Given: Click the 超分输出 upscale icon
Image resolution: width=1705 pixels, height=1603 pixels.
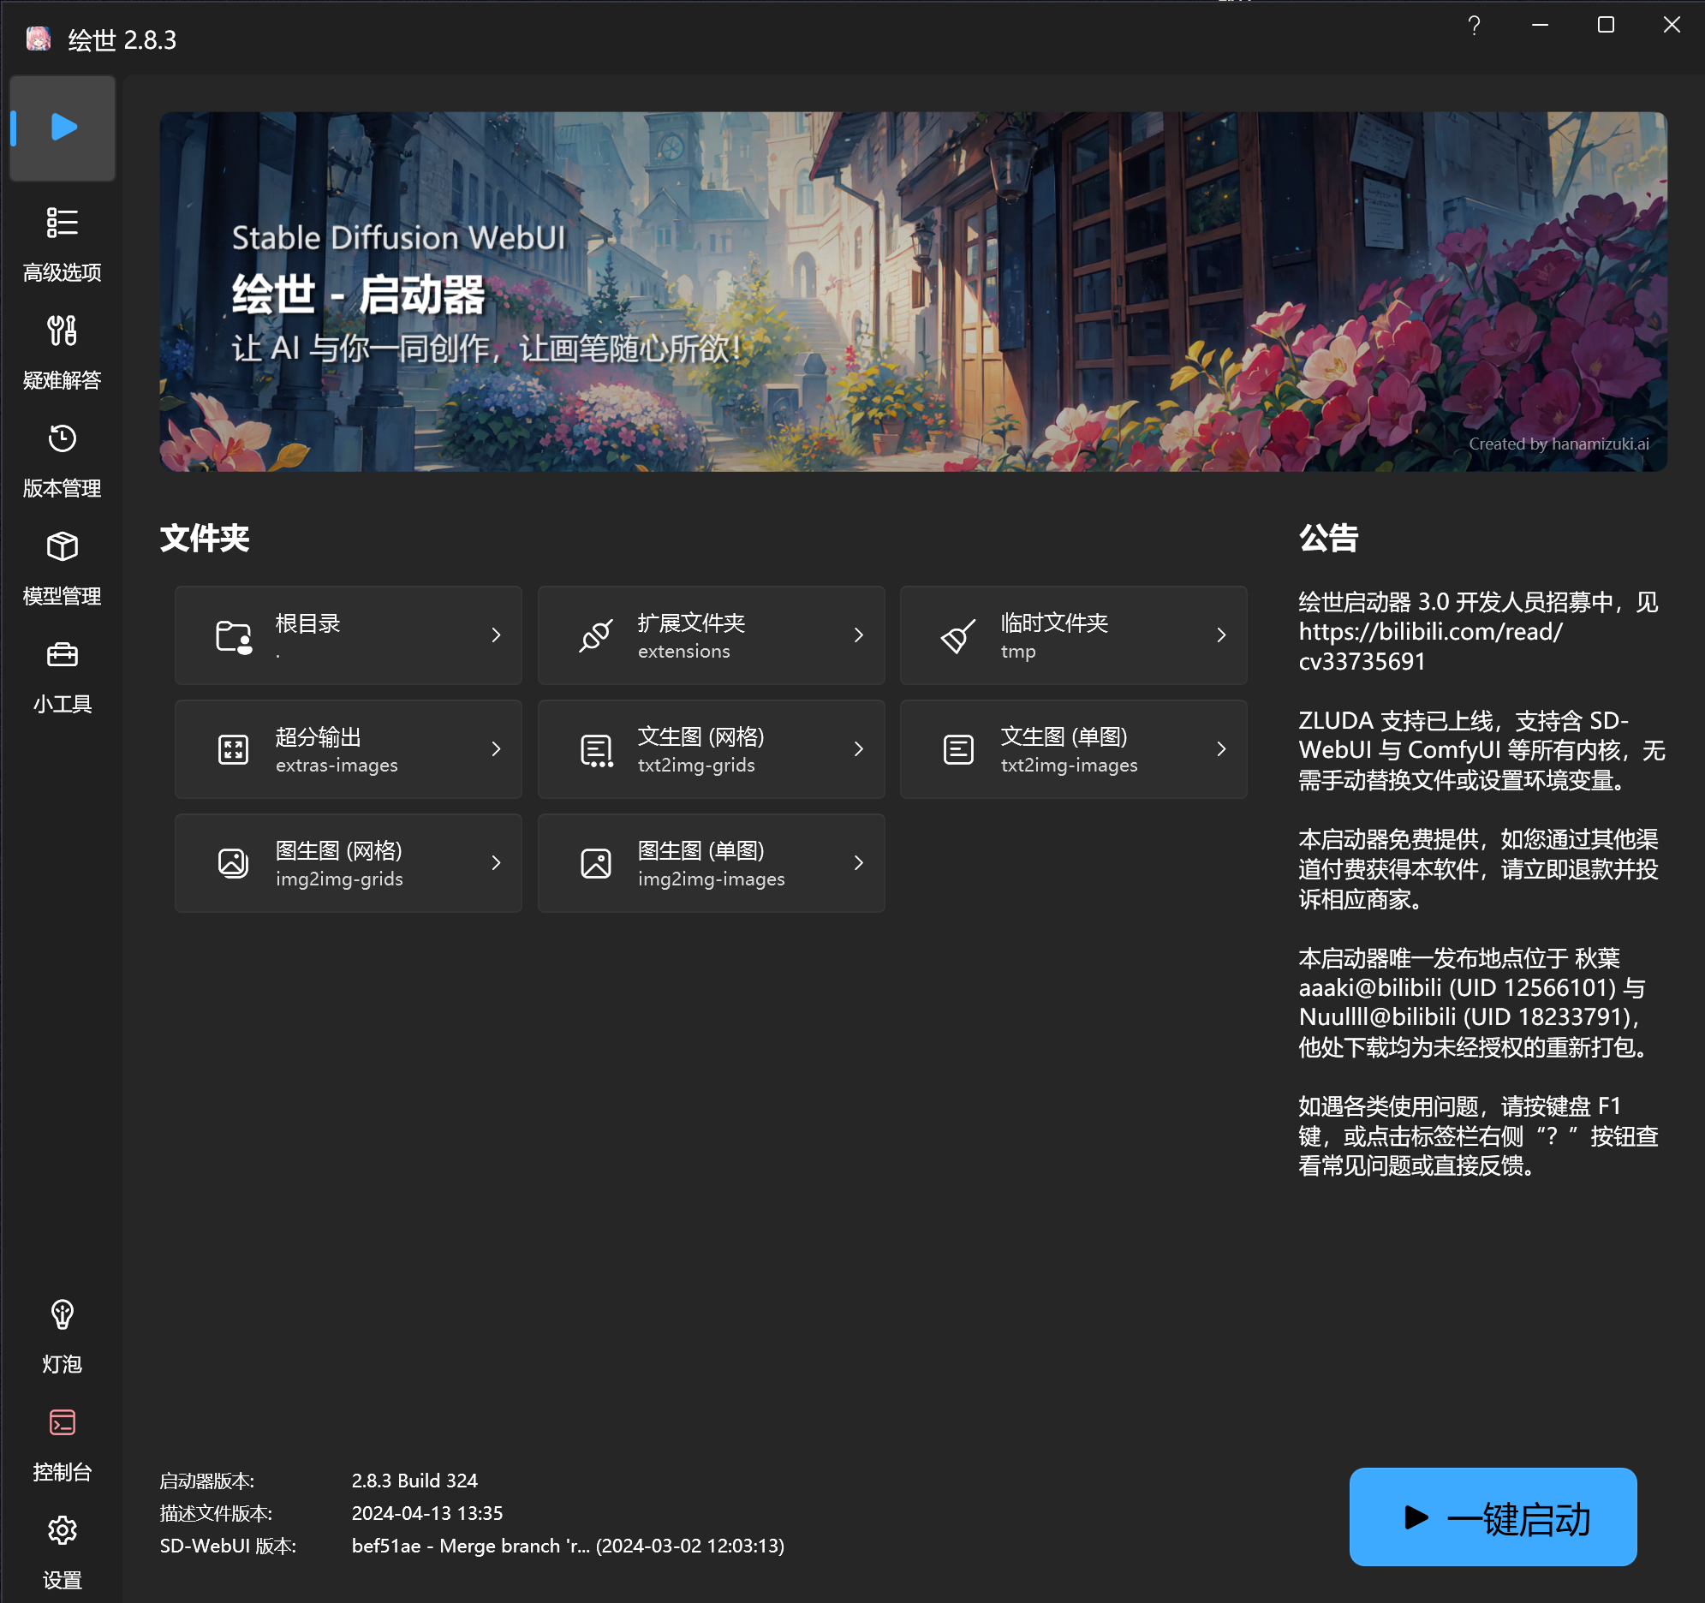Looking at the screenshot, I should (x=233, y=749).
